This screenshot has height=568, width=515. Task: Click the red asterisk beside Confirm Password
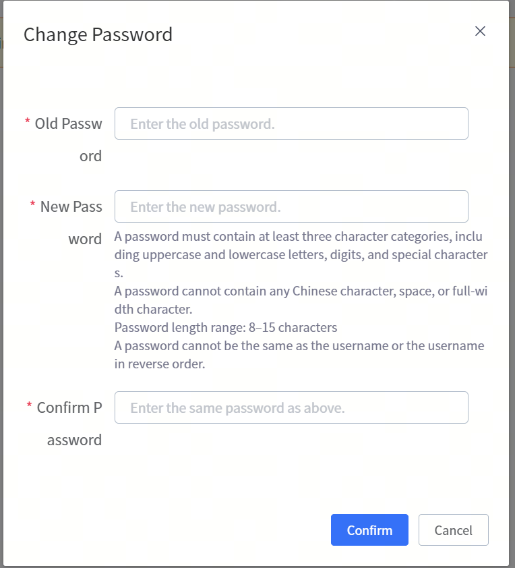pos(30,407)
